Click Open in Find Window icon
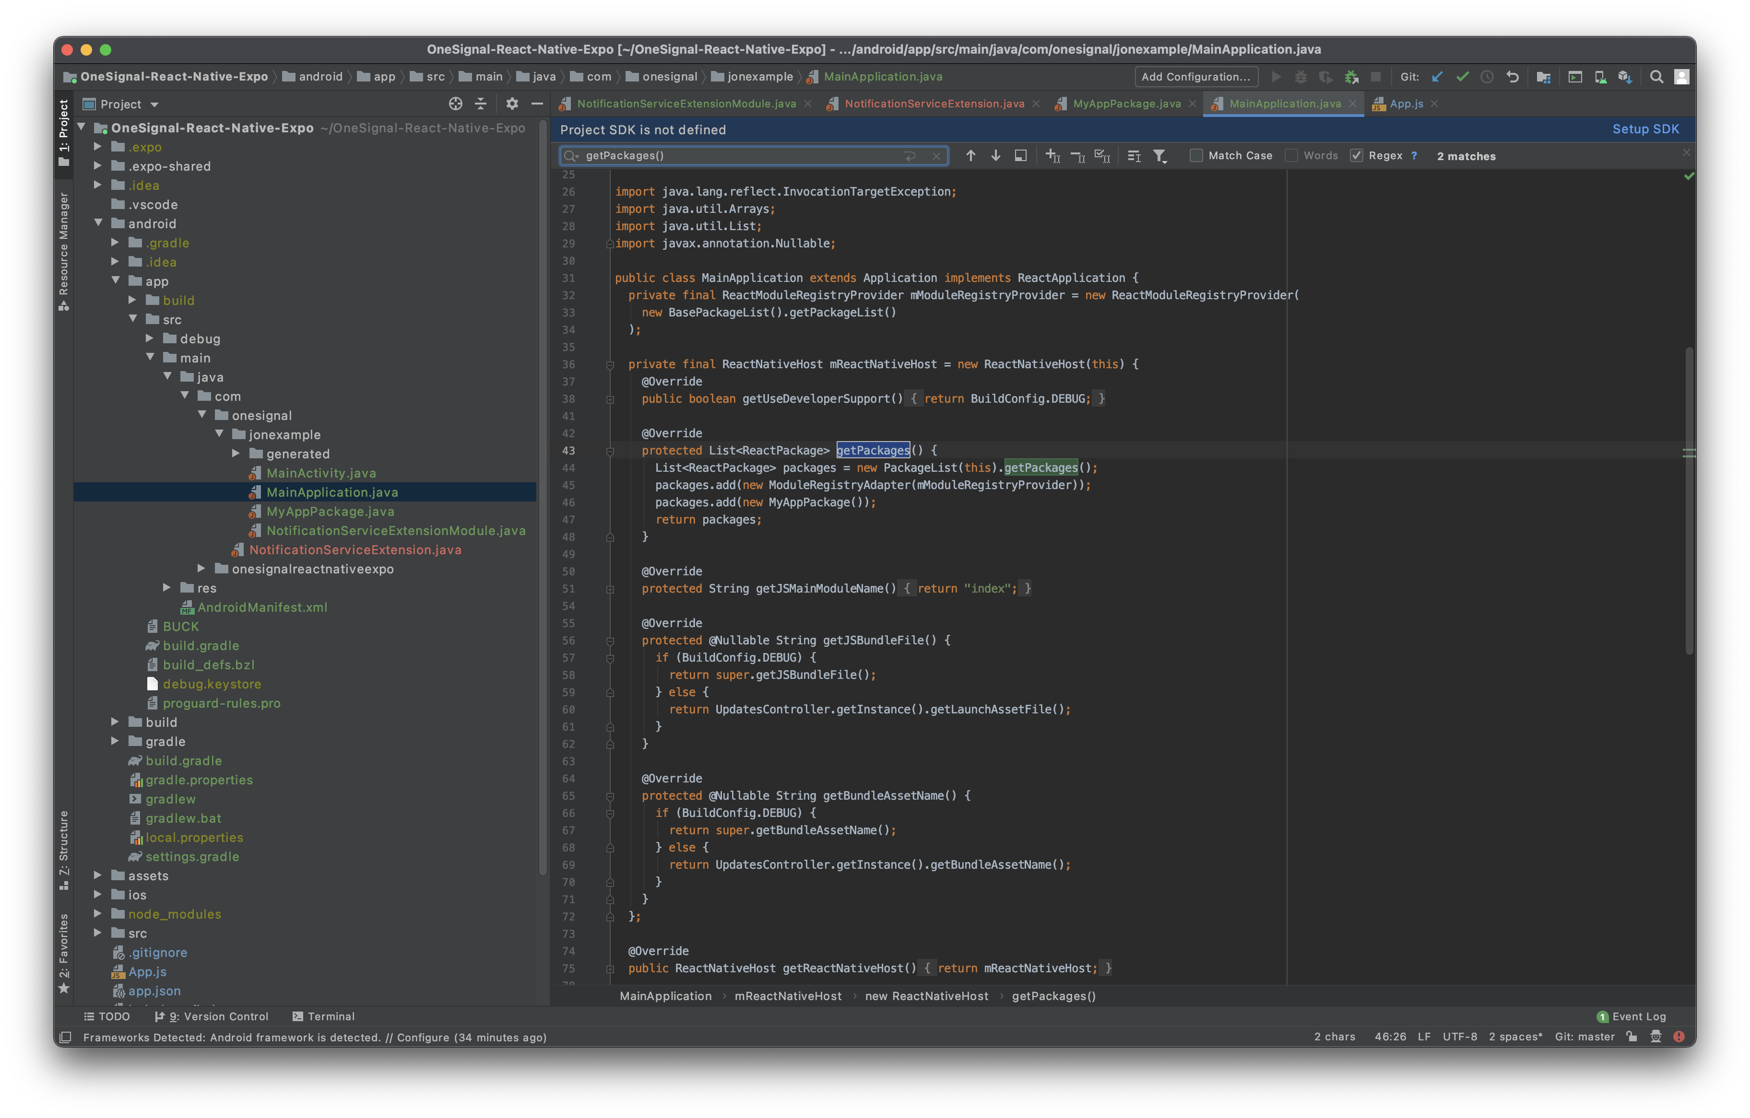Screen dimensions: 1750x1118 point(1020,155)
